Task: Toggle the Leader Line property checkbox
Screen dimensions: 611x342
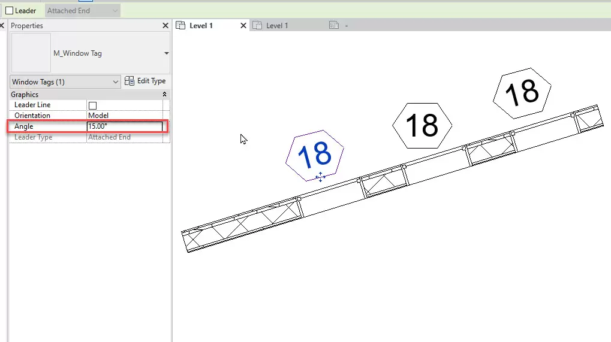Action: click(92, 105)
